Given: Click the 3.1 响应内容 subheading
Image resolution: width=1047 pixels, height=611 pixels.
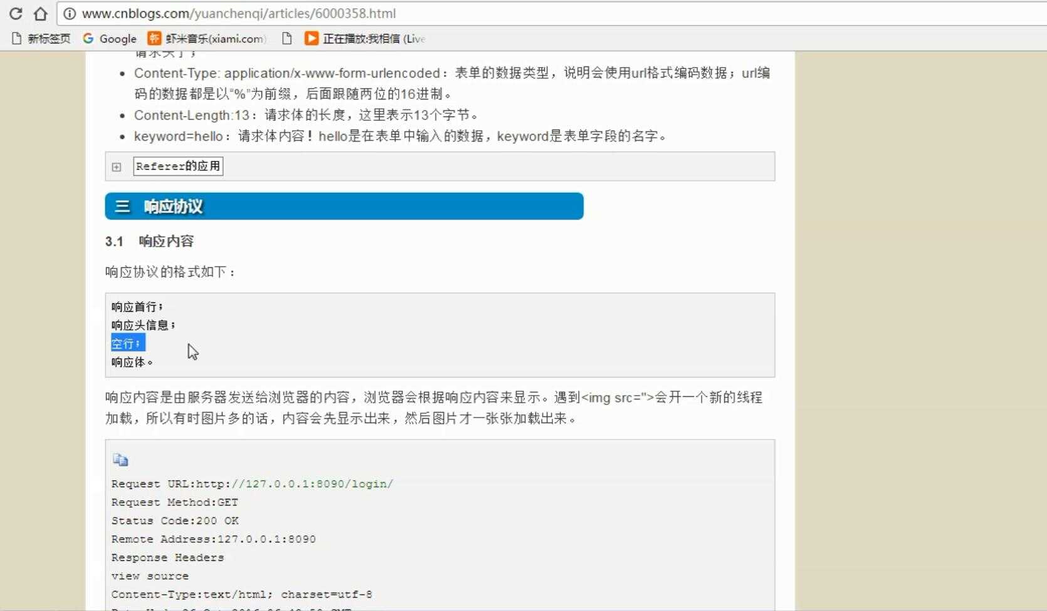Looking at the screenshot, I should pos(149,241).
